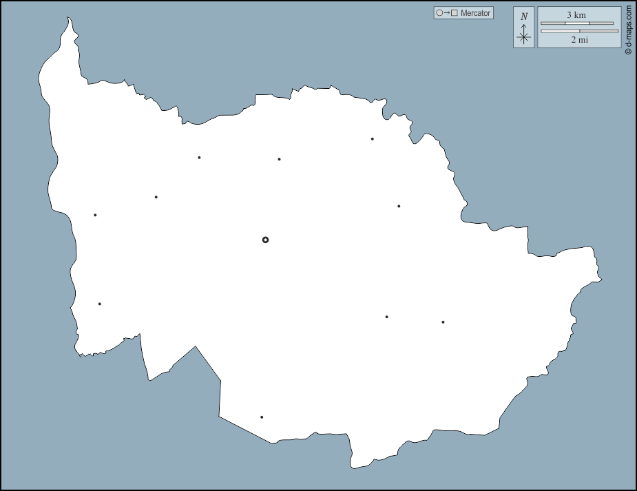The width and height of the screenshot is (637, 491).
Task: Click the Mercator projection label
Action: [475, 13]
